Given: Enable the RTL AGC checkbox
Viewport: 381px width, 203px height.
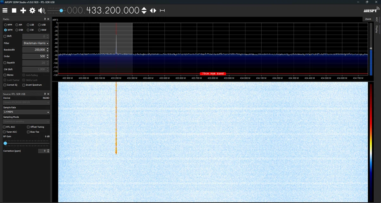Looking at the screenshot, I should pyautogui.click(x=4, y=127).
